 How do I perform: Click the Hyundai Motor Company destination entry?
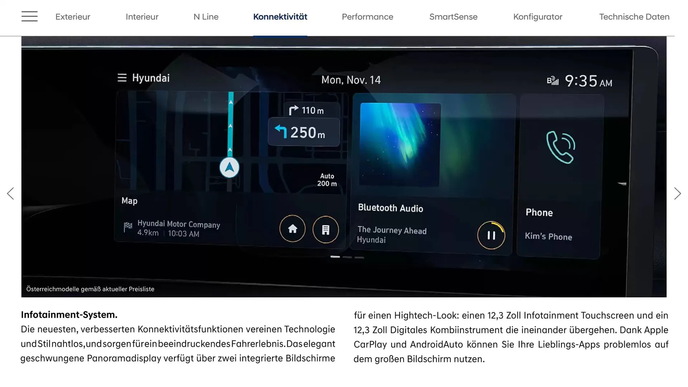pos(179,225)
